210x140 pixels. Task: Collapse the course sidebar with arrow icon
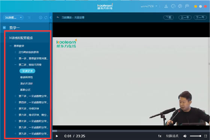coord(51,18)
